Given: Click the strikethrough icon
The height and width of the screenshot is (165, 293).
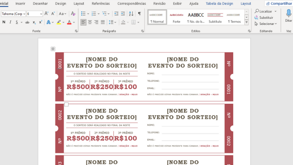Looking at the screenshot, I should click(x=27, y=22).
